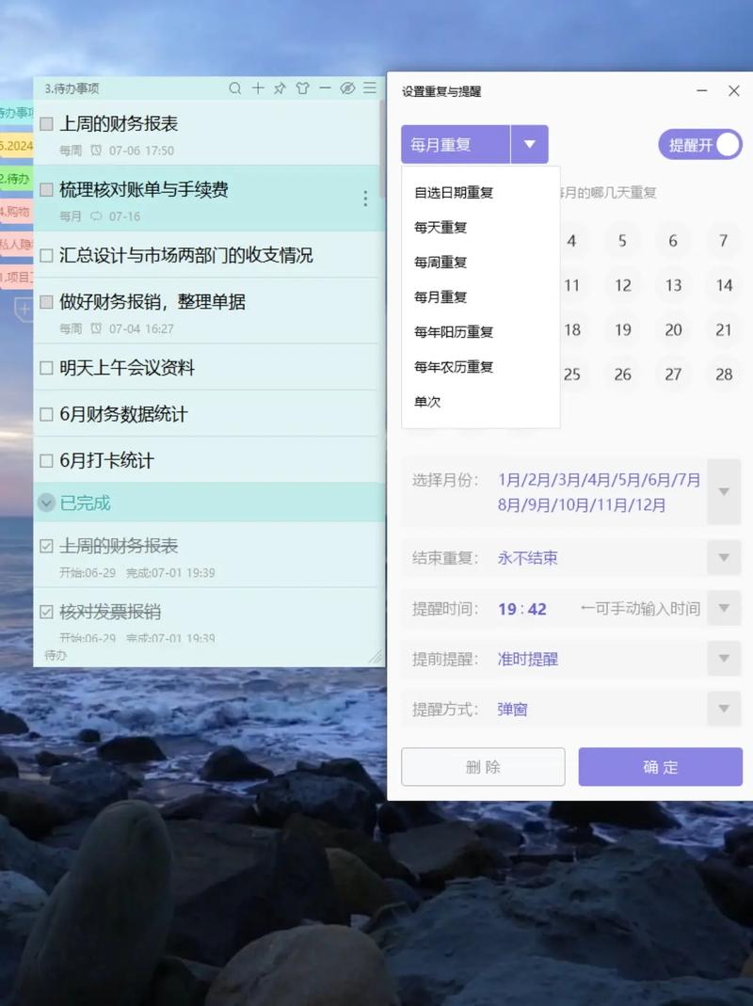Choose 单次 from the repeat list

click(427, 402)
